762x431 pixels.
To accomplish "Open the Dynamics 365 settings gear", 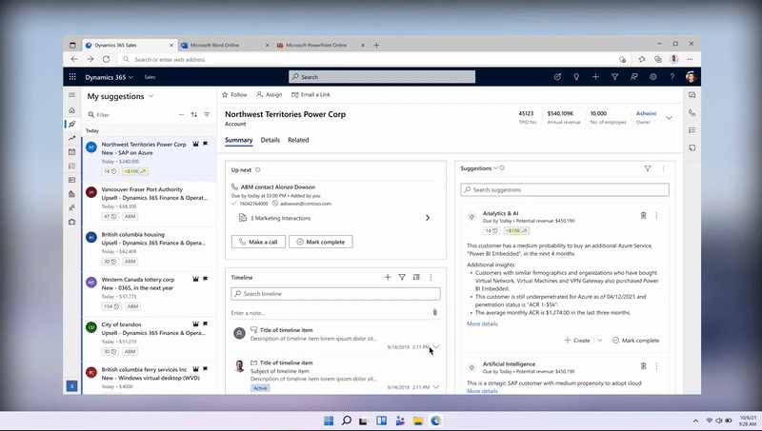I will tap(652, 77).
